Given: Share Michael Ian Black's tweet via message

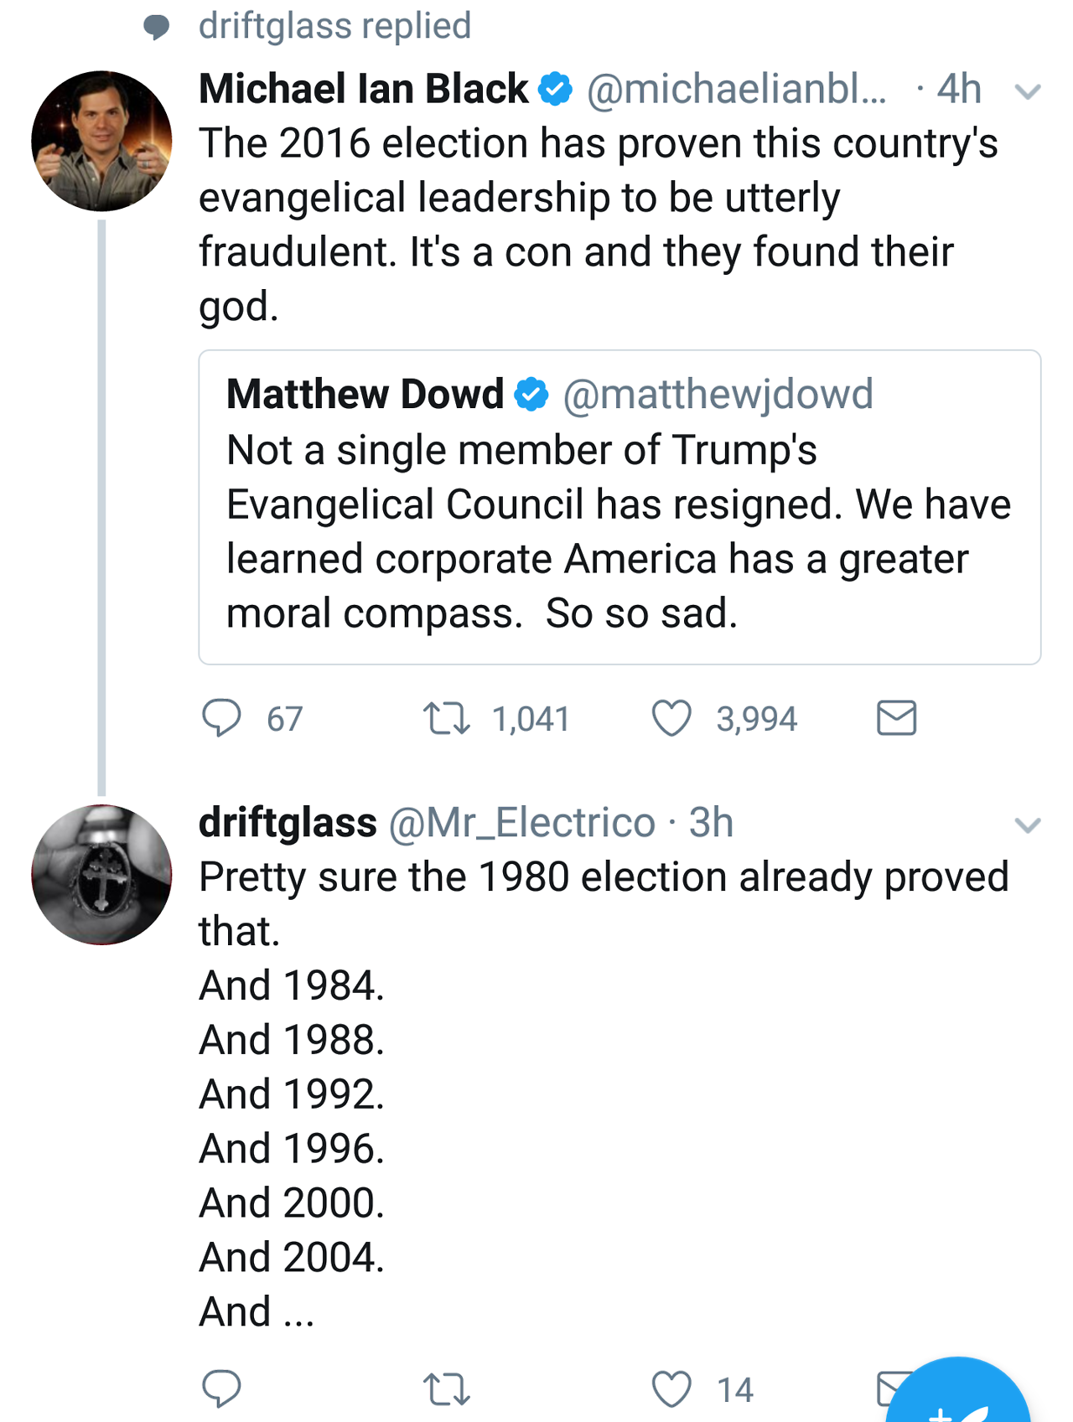Looking at the screenshot, I should [x=896, y=718].
